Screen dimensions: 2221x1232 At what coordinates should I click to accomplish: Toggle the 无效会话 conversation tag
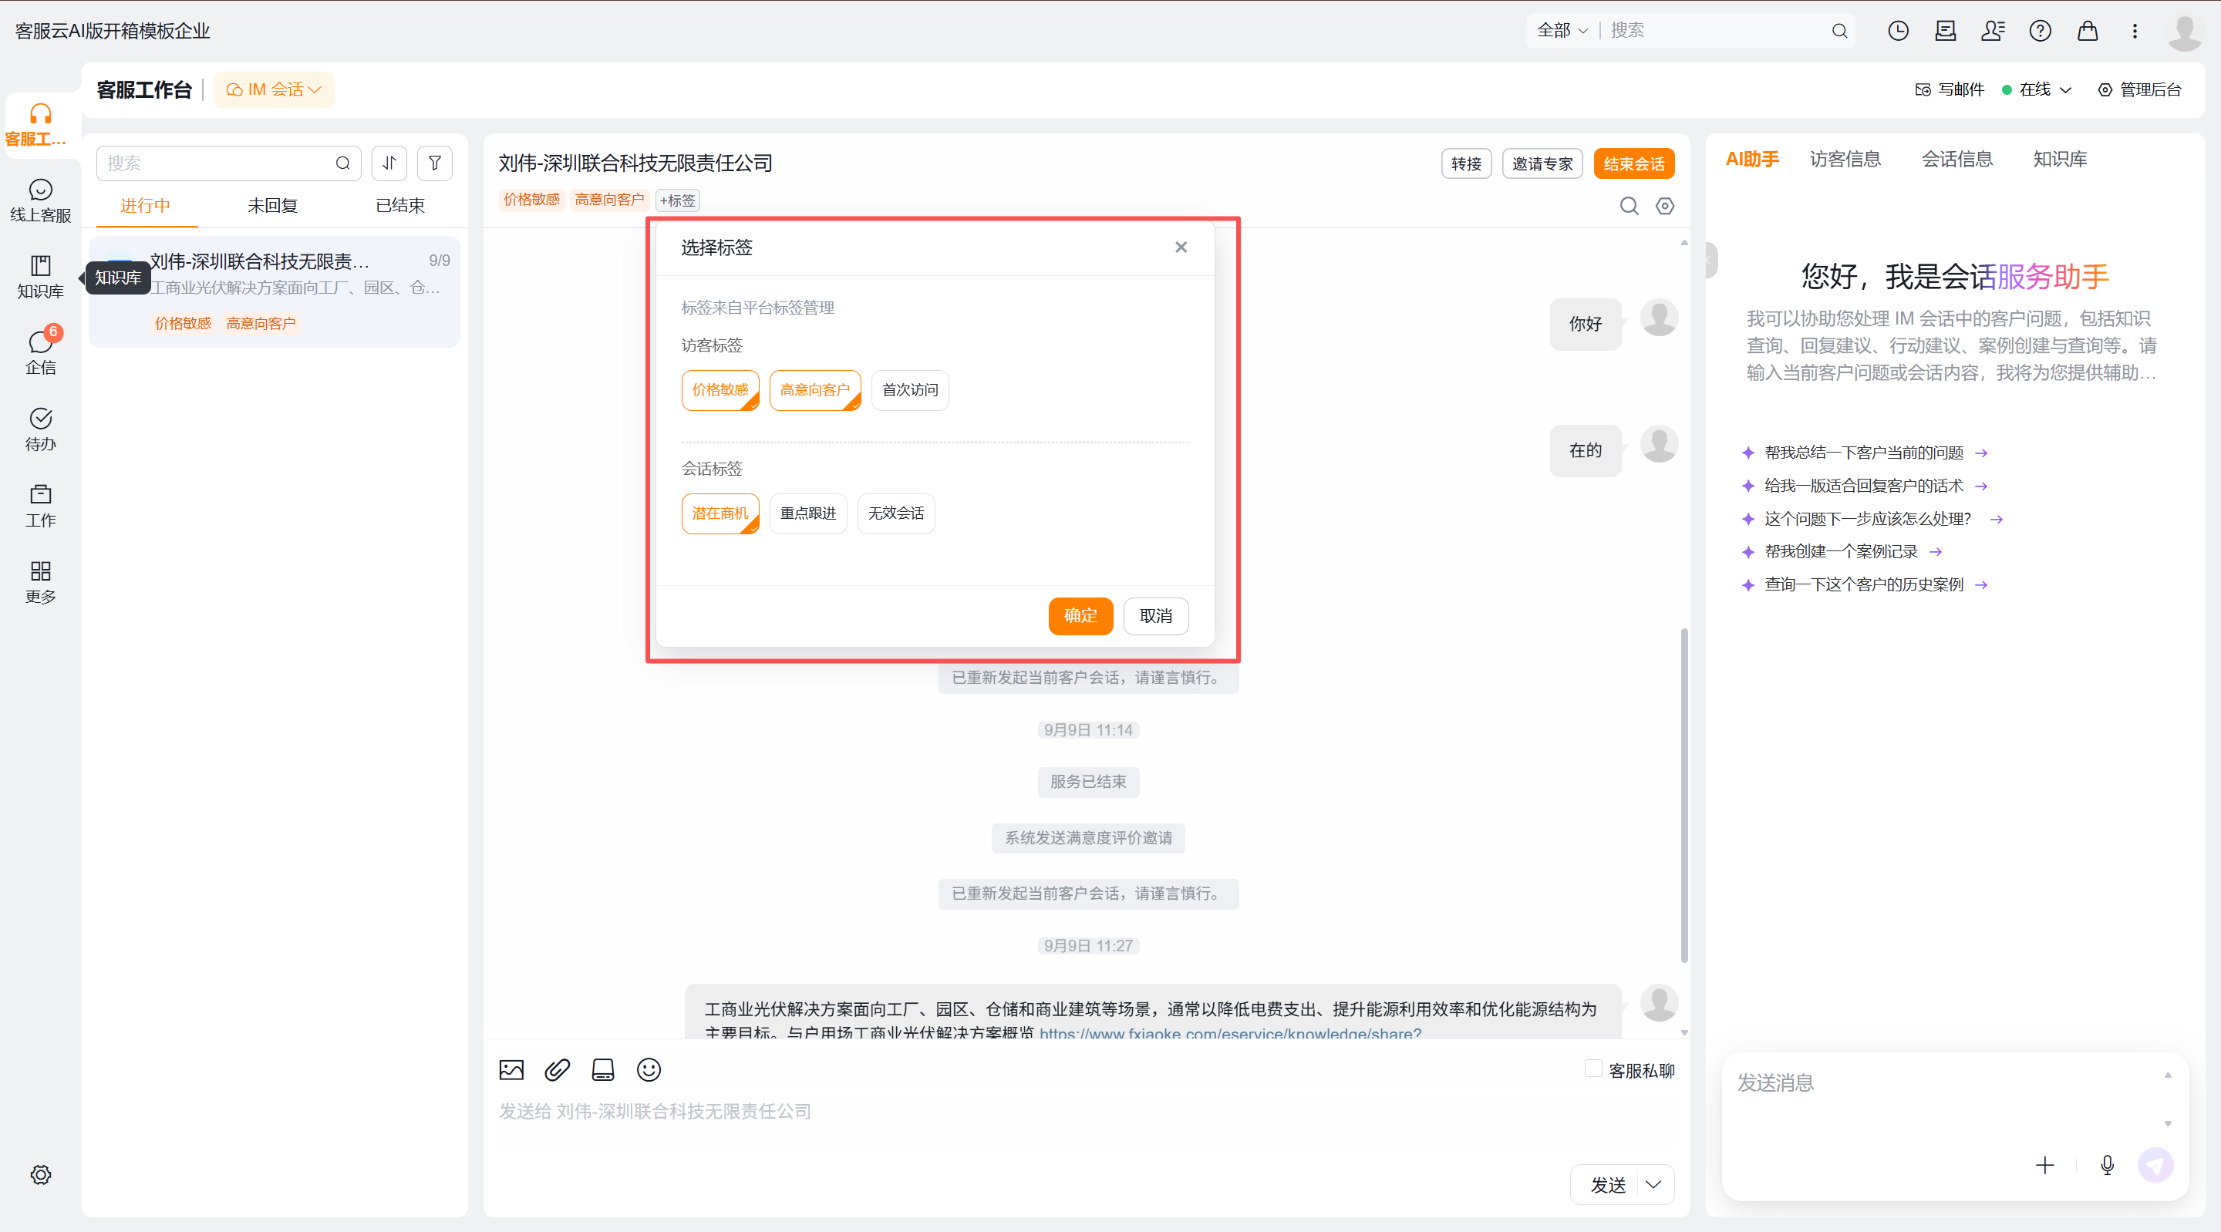pyautogui.click(x=896, y=513)
